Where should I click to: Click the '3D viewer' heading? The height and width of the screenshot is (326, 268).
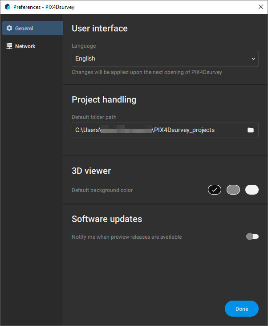91,171
